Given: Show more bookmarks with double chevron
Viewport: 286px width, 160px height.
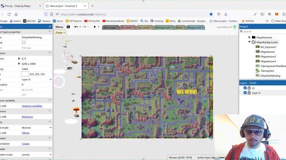Looking at the screenshot, I should [x=267, y=21].
